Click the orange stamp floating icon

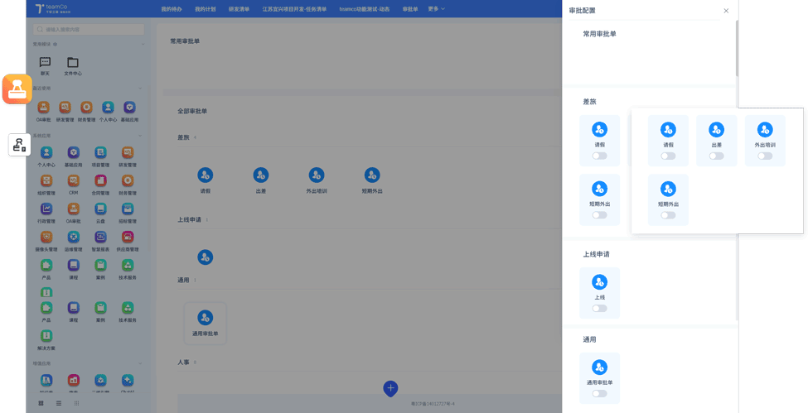(x=17, y=89)
